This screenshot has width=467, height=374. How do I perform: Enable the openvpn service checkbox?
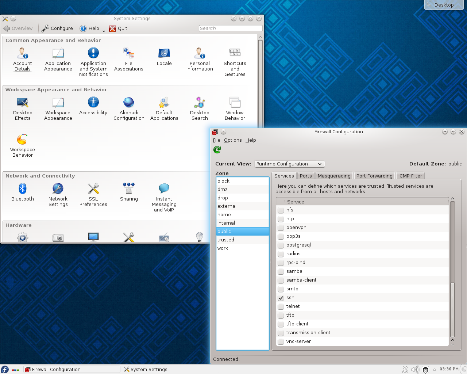pos(281,228)
